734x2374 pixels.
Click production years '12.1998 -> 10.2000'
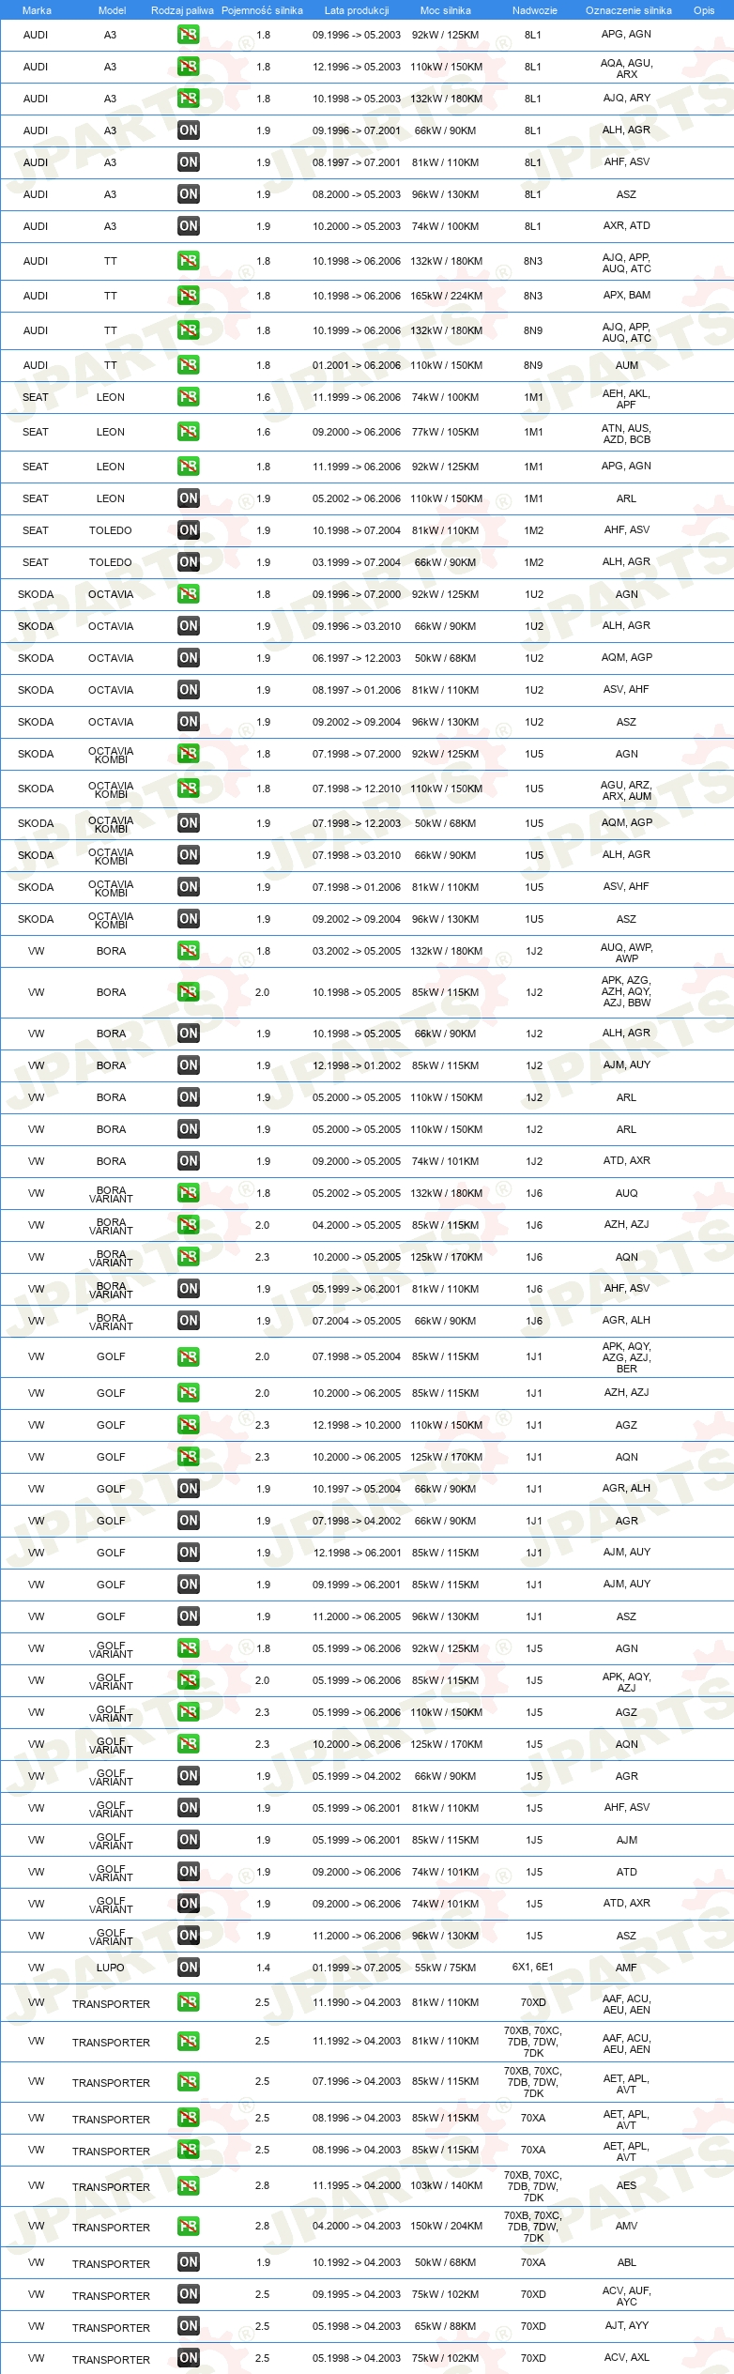(x=357, y=1425)
